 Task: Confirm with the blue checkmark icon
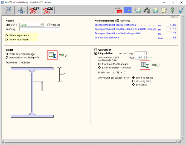click(x=181, y=10)
